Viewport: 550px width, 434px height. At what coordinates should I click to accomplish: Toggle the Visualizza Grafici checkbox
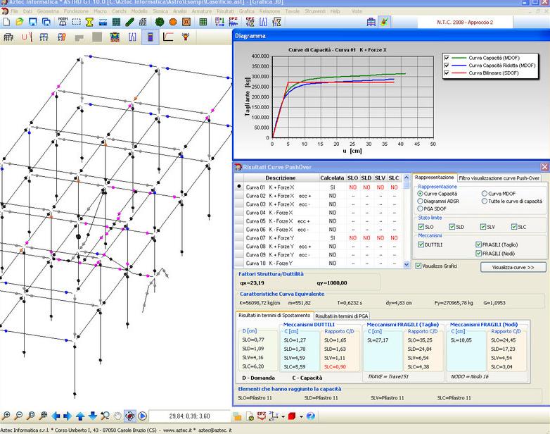(x=419, y=266)
